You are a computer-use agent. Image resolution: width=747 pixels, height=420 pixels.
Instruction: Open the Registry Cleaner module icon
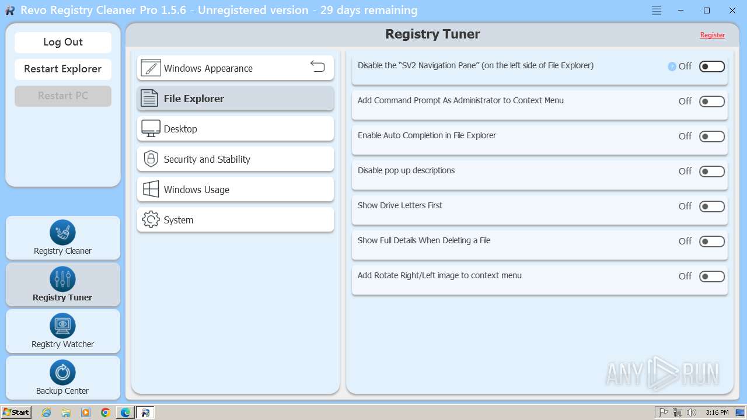click(x=62, y=233)
